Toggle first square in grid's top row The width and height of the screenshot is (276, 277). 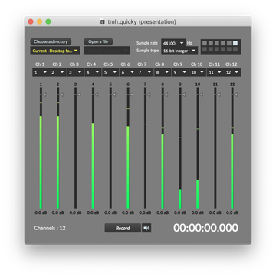(x=205, y=43)
